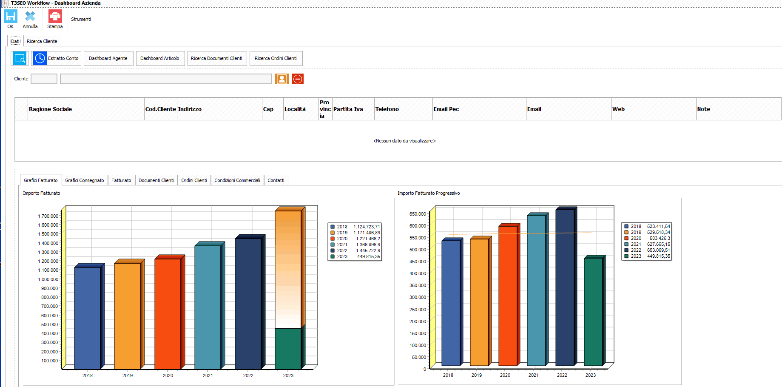Switch to the Dati tab
Screen dimensions: 782x387
(x=15, y=41)
